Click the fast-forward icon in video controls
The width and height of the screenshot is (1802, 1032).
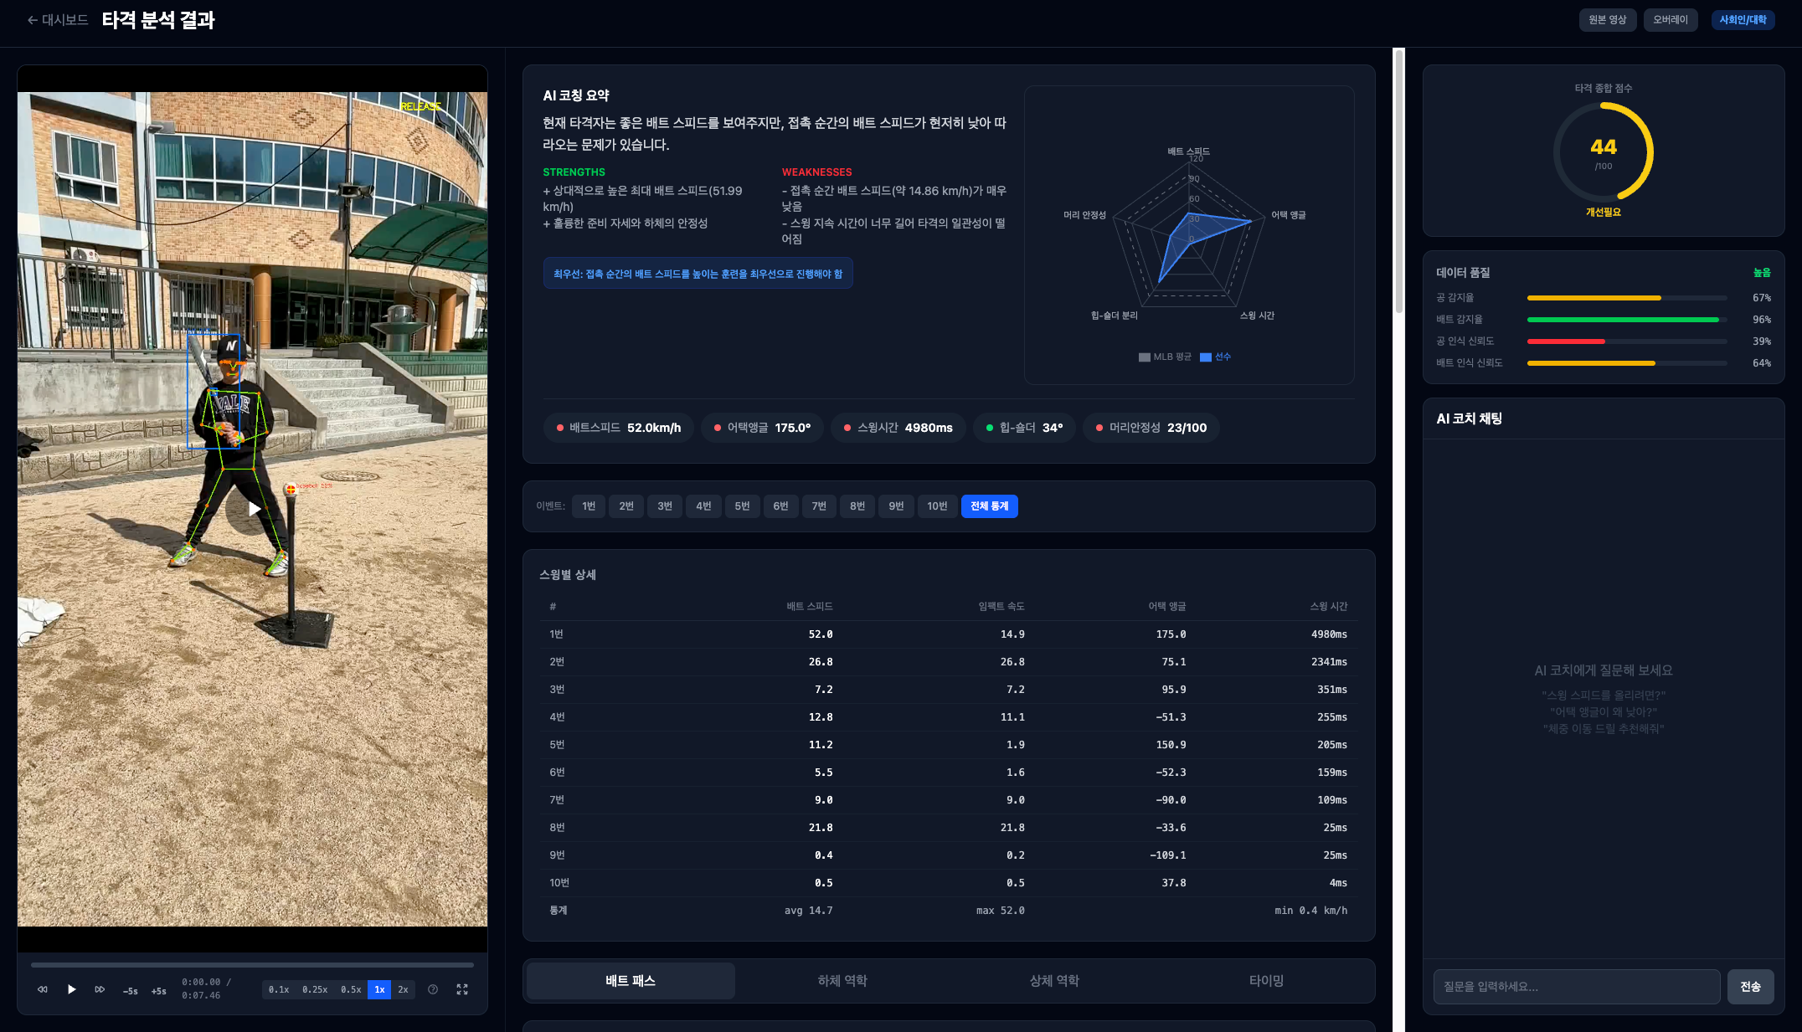coord(100,989)
